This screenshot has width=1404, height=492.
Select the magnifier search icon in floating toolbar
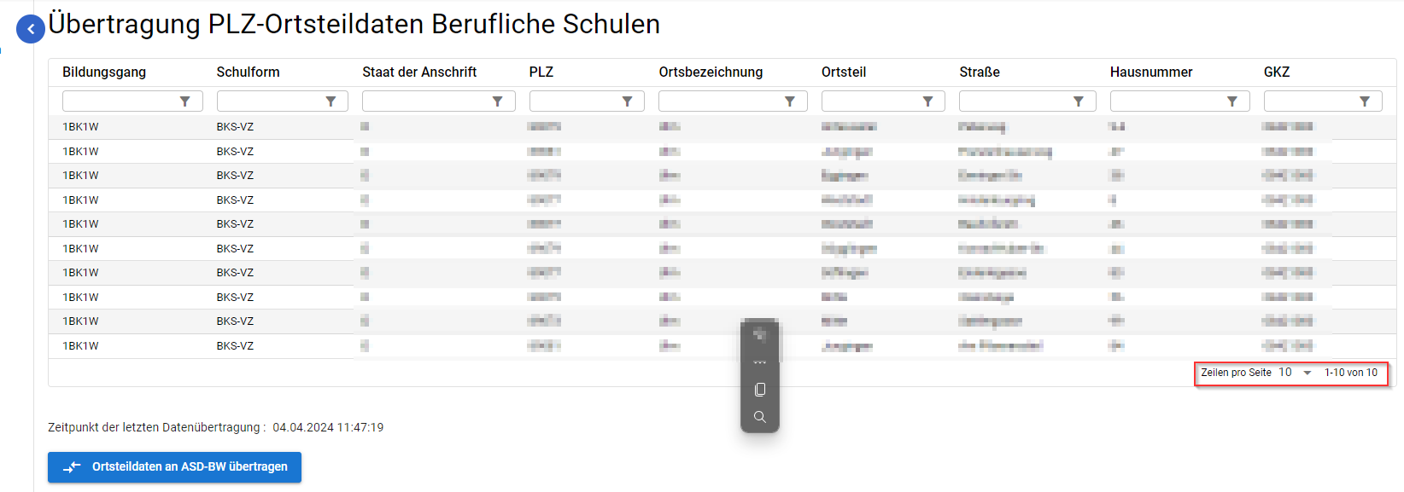point(759,417)
